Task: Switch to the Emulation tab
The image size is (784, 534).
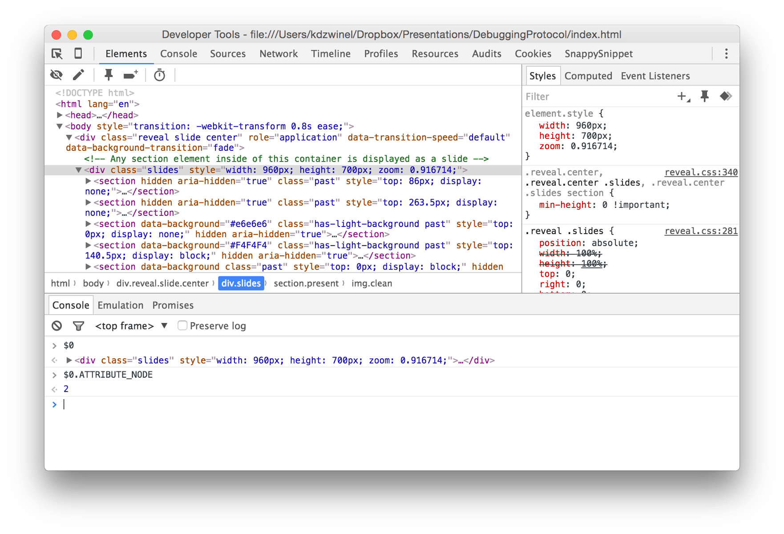Action: point(120,305)
